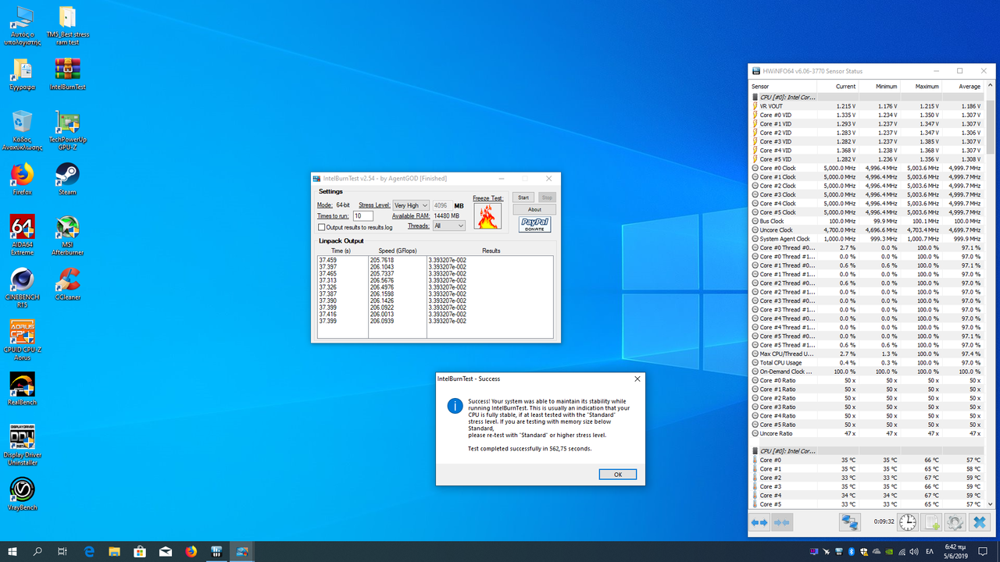Select the Core #4 VID row

866,151
